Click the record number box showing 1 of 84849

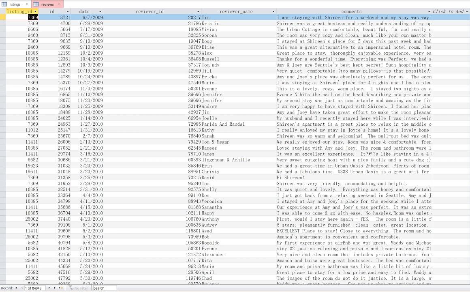click(x=34, y=288)
